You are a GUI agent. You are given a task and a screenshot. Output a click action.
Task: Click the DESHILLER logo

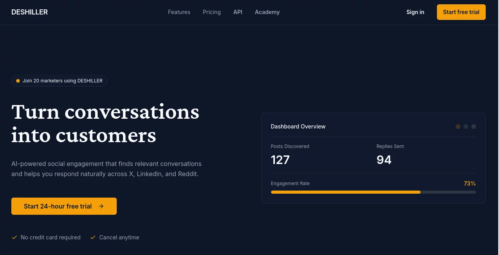pos(29,12)
